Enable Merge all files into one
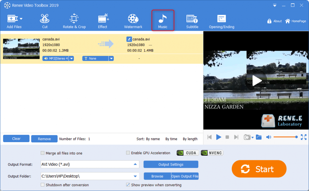309x191 pixels. click(x=42, y=153)
